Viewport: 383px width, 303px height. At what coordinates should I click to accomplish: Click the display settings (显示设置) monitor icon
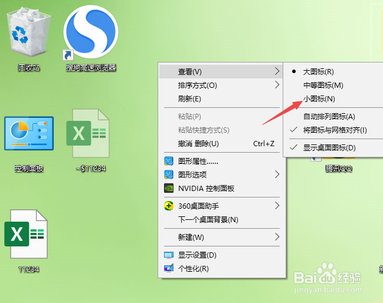coord(169,255)
